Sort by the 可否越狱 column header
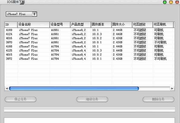This screenshot has height=123, width=180. (142, 25)
